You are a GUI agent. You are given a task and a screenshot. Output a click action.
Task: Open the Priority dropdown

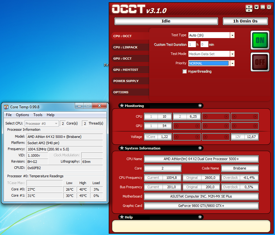(232, 63)
